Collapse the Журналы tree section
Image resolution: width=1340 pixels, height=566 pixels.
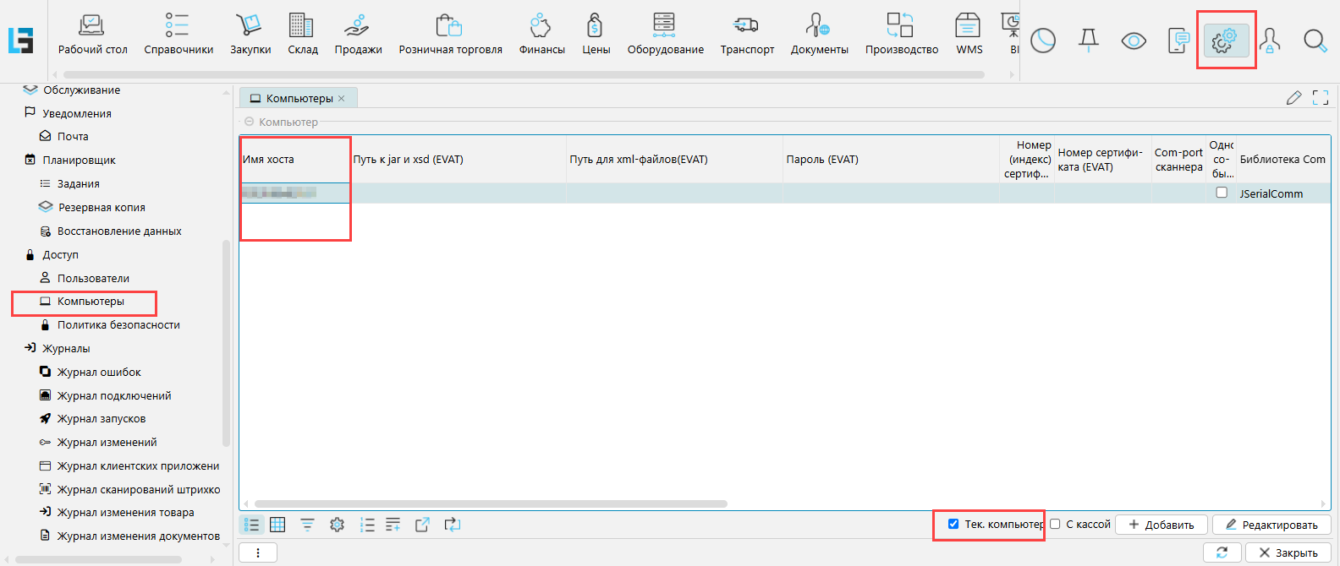pos(30,348)
